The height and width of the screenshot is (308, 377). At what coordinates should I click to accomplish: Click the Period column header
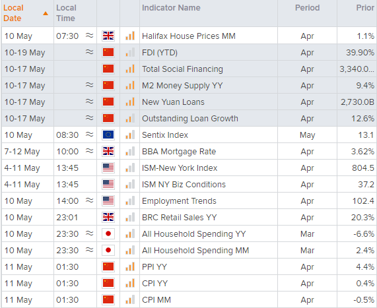point(307,8)
